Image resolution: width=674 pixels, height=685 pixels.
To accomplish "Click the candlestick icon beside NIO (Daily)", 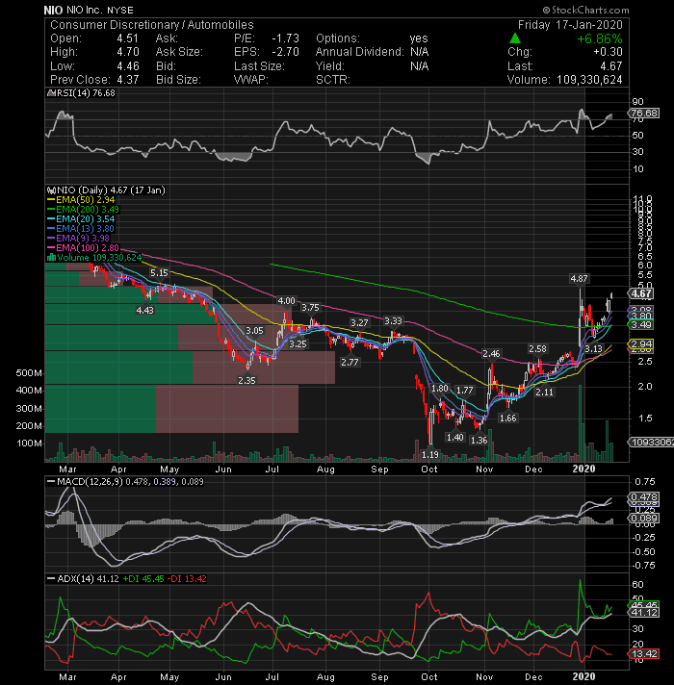I will point(52,190).
